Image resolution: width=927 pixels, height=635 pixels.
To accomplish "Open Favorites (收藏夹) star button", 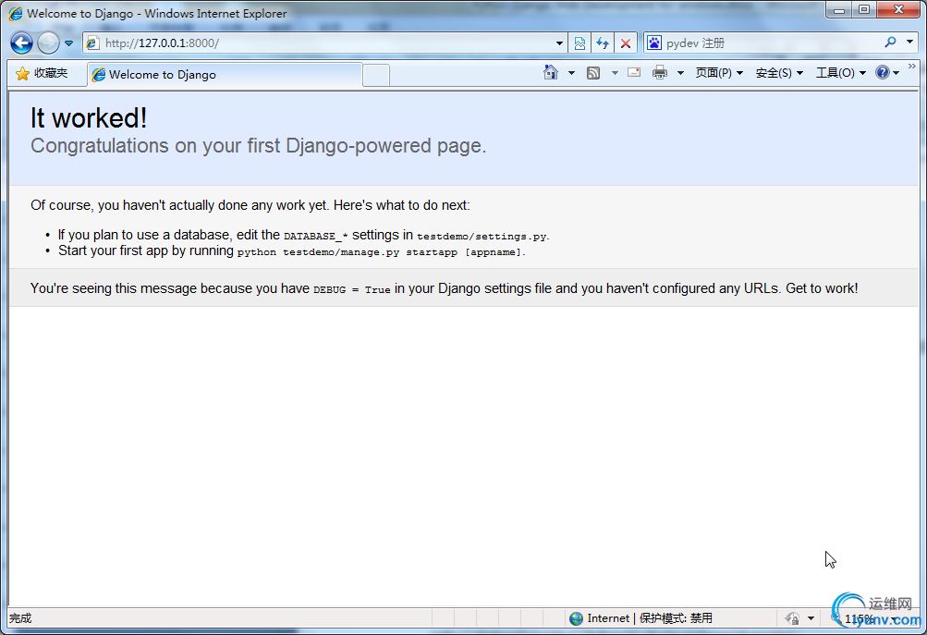I will click(42, 73).
